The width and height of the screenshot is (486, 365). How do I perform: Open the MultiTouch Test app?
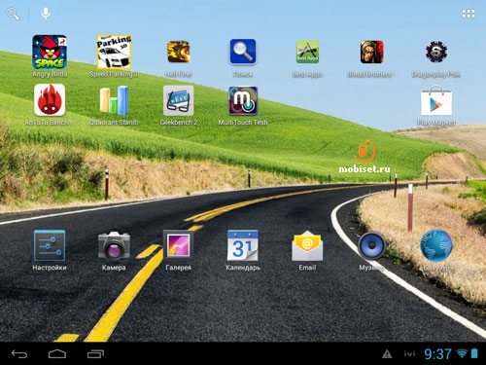(x=243, y=100)
